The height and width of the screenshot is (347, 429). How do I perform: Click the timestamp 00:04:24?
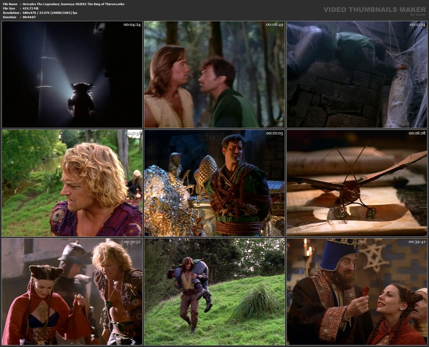point(132,25)
